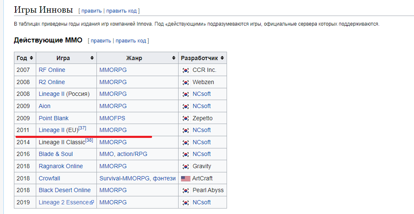Open the Point Blank game link

(53, 118)
